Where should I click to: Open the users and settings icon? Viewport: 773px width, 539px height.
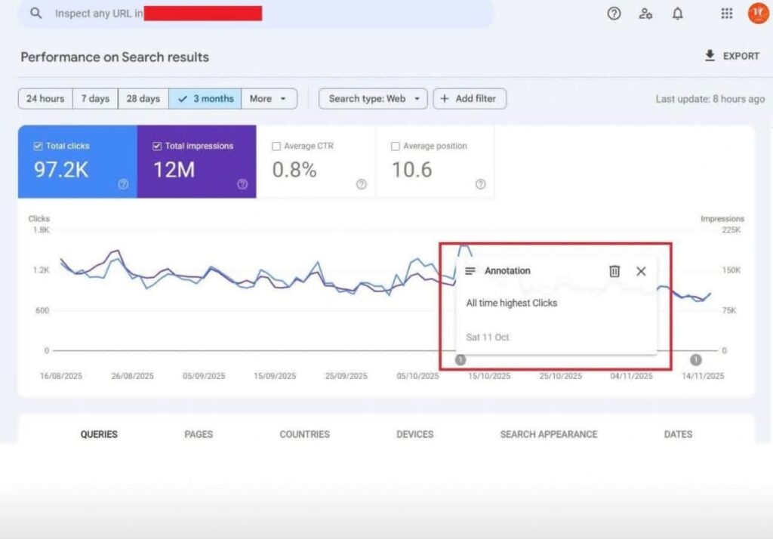[x=645, y=14]
